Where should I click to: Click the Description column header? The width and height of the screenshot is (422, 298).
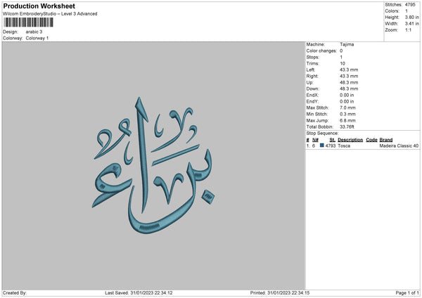pos(350,140)
